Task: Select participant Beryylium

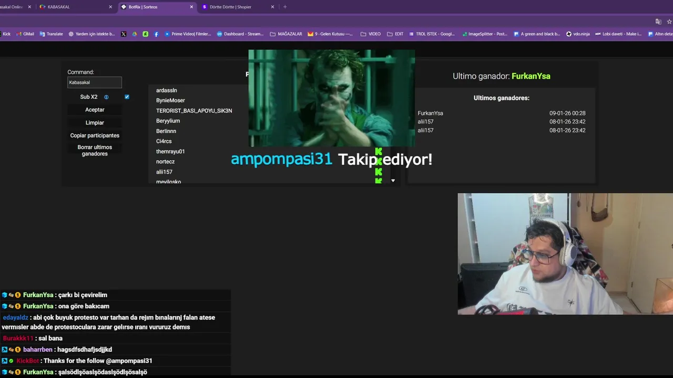Action: click(168, 121)
